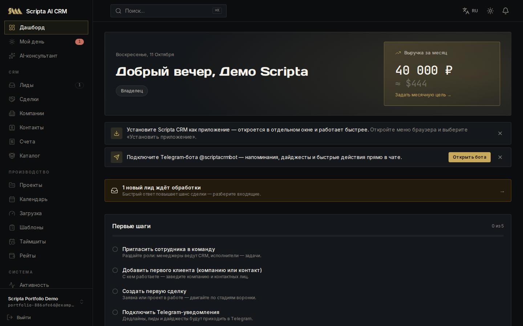Select Дашборд in the sidebar
The height and width of the screenshot is (326, 523).
[46, 28]
